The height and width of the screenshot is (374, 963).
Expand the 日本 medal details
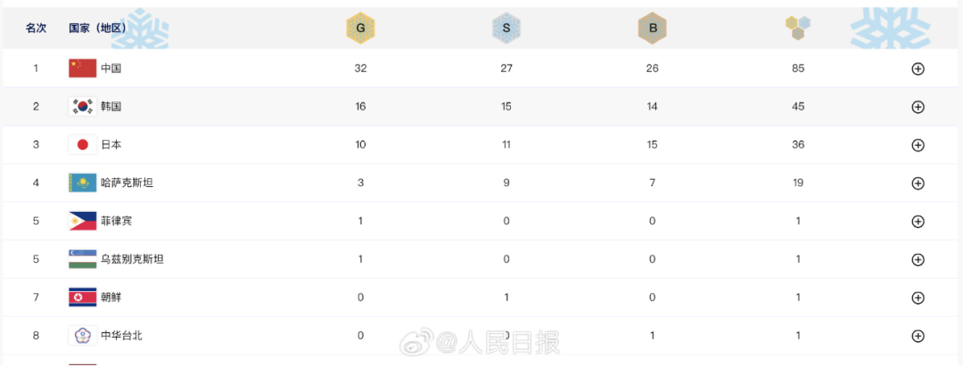pos(918,144)
